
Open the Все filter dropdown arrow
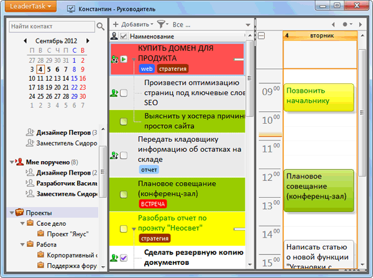tap(248, 24)
